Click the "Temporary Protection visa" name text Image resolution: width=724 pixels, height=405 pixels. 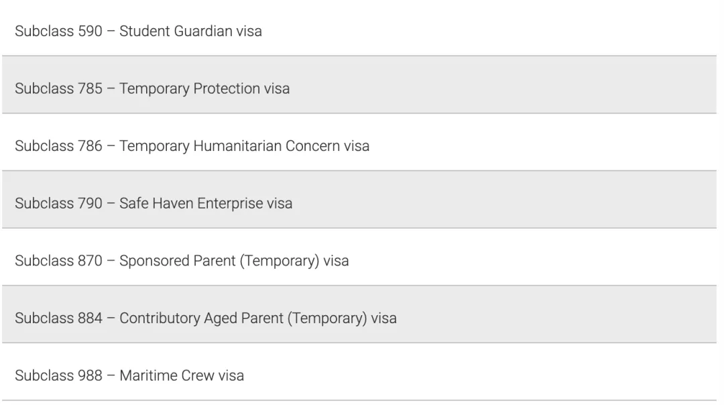tap(204, 89)
